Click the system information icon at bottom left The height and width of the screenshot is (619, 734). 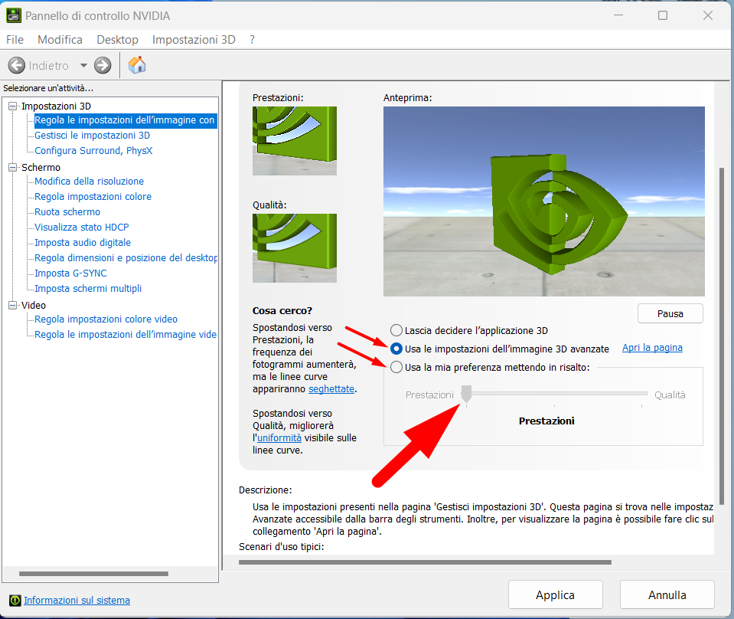pos(15,601)
